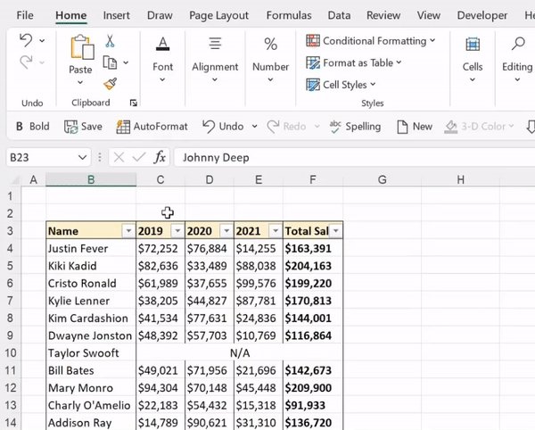Expand the Paste options arrow

tap(80, 82)
